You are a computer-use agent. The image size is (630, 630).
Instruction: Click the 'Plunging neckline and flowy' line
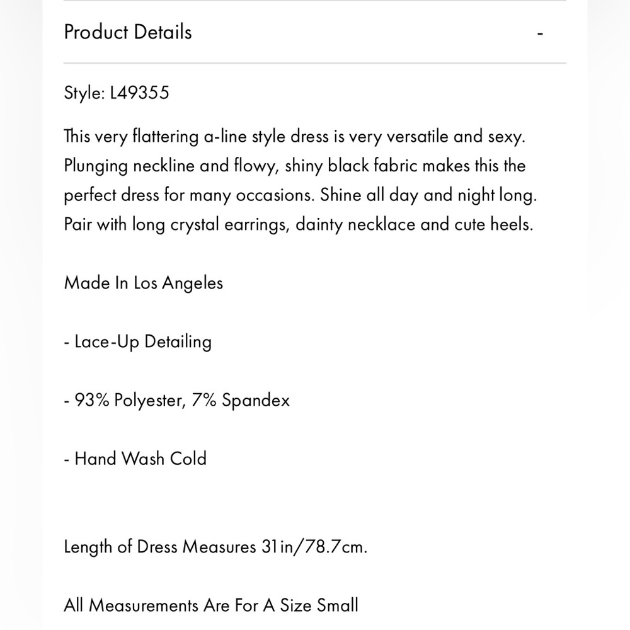[x=294, y=166]
